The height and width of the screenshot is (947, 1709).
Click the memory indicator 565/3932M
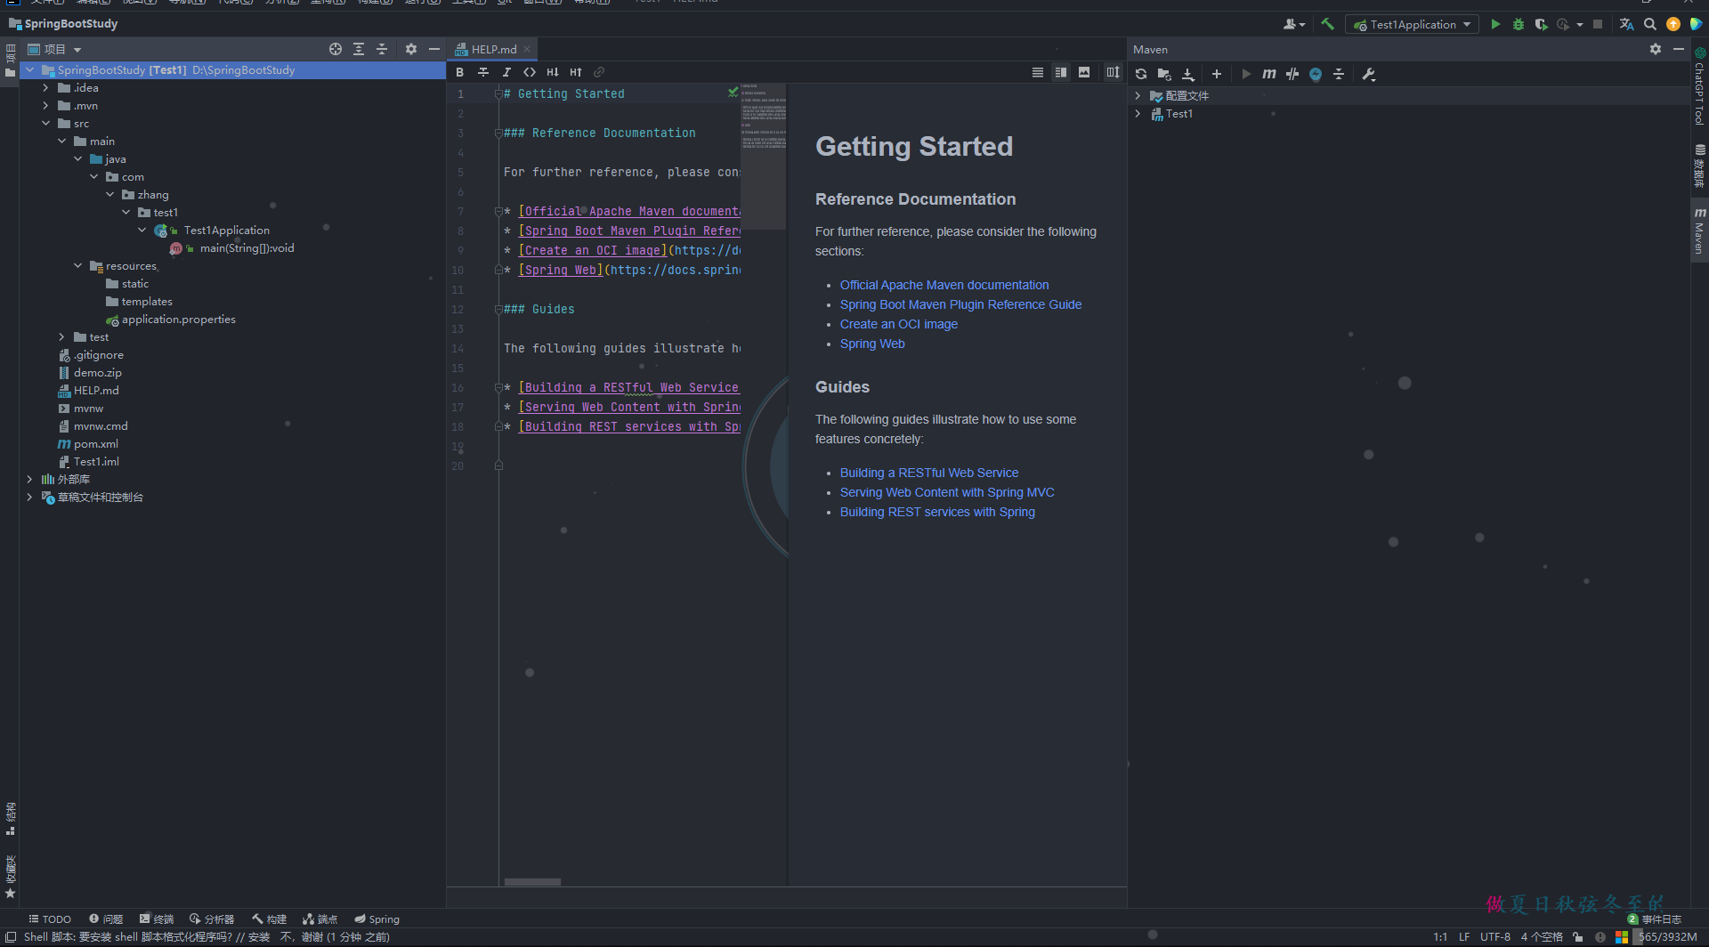pos(1668,936)
